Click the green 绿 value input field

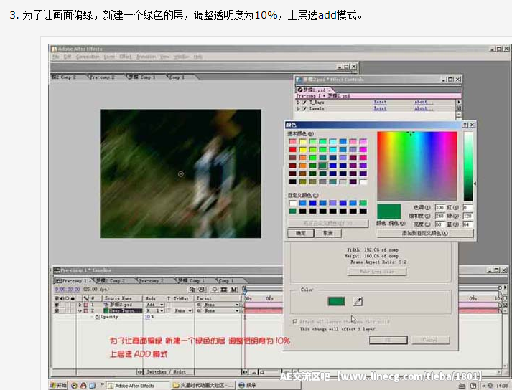tap(468, 216)
